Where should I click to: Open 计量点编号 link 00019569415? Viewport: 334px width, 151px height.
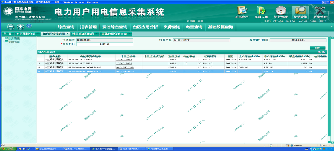125,71
